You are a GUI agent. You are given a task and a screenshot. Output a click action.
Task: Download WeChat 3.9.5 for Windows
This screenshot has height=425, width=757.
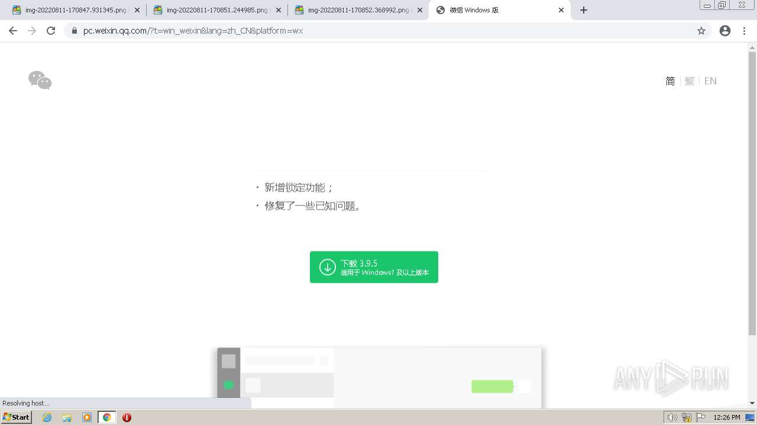tap(374, 267)
